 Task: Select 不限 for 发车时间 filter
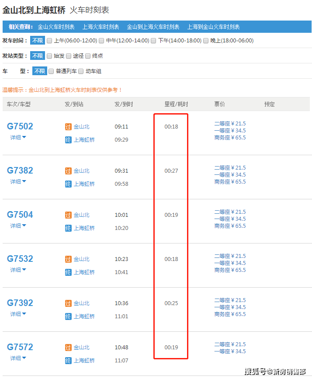(38, 40)
